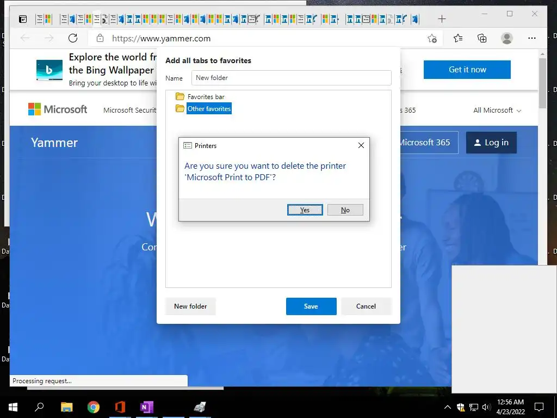Click the Yammer heading link
Viewport: 557px width, 418px height.
pos(54,143)
